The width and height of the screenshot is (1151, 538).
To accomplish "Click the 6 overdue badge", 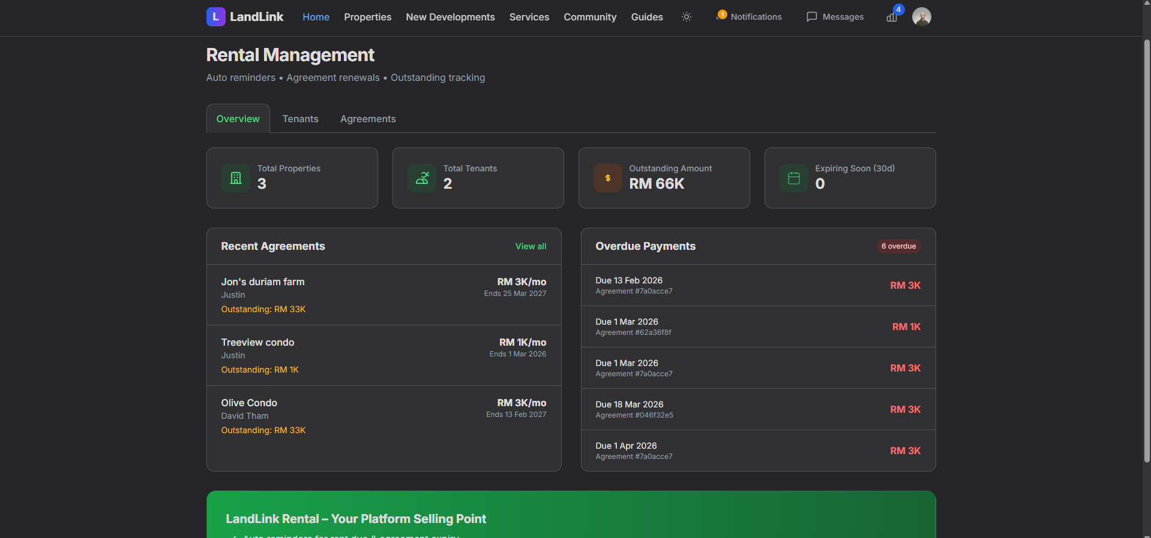I will pos(898,246).
